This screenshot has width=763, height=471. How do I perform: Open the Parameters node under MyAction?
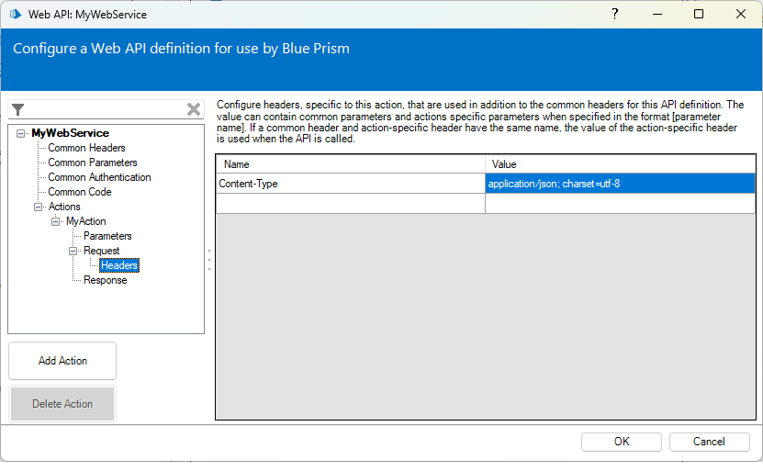point(107,236)
